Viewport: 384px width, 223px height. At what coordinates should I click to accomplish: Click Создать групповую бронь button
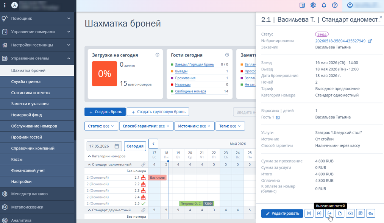(x=158, y=112)
